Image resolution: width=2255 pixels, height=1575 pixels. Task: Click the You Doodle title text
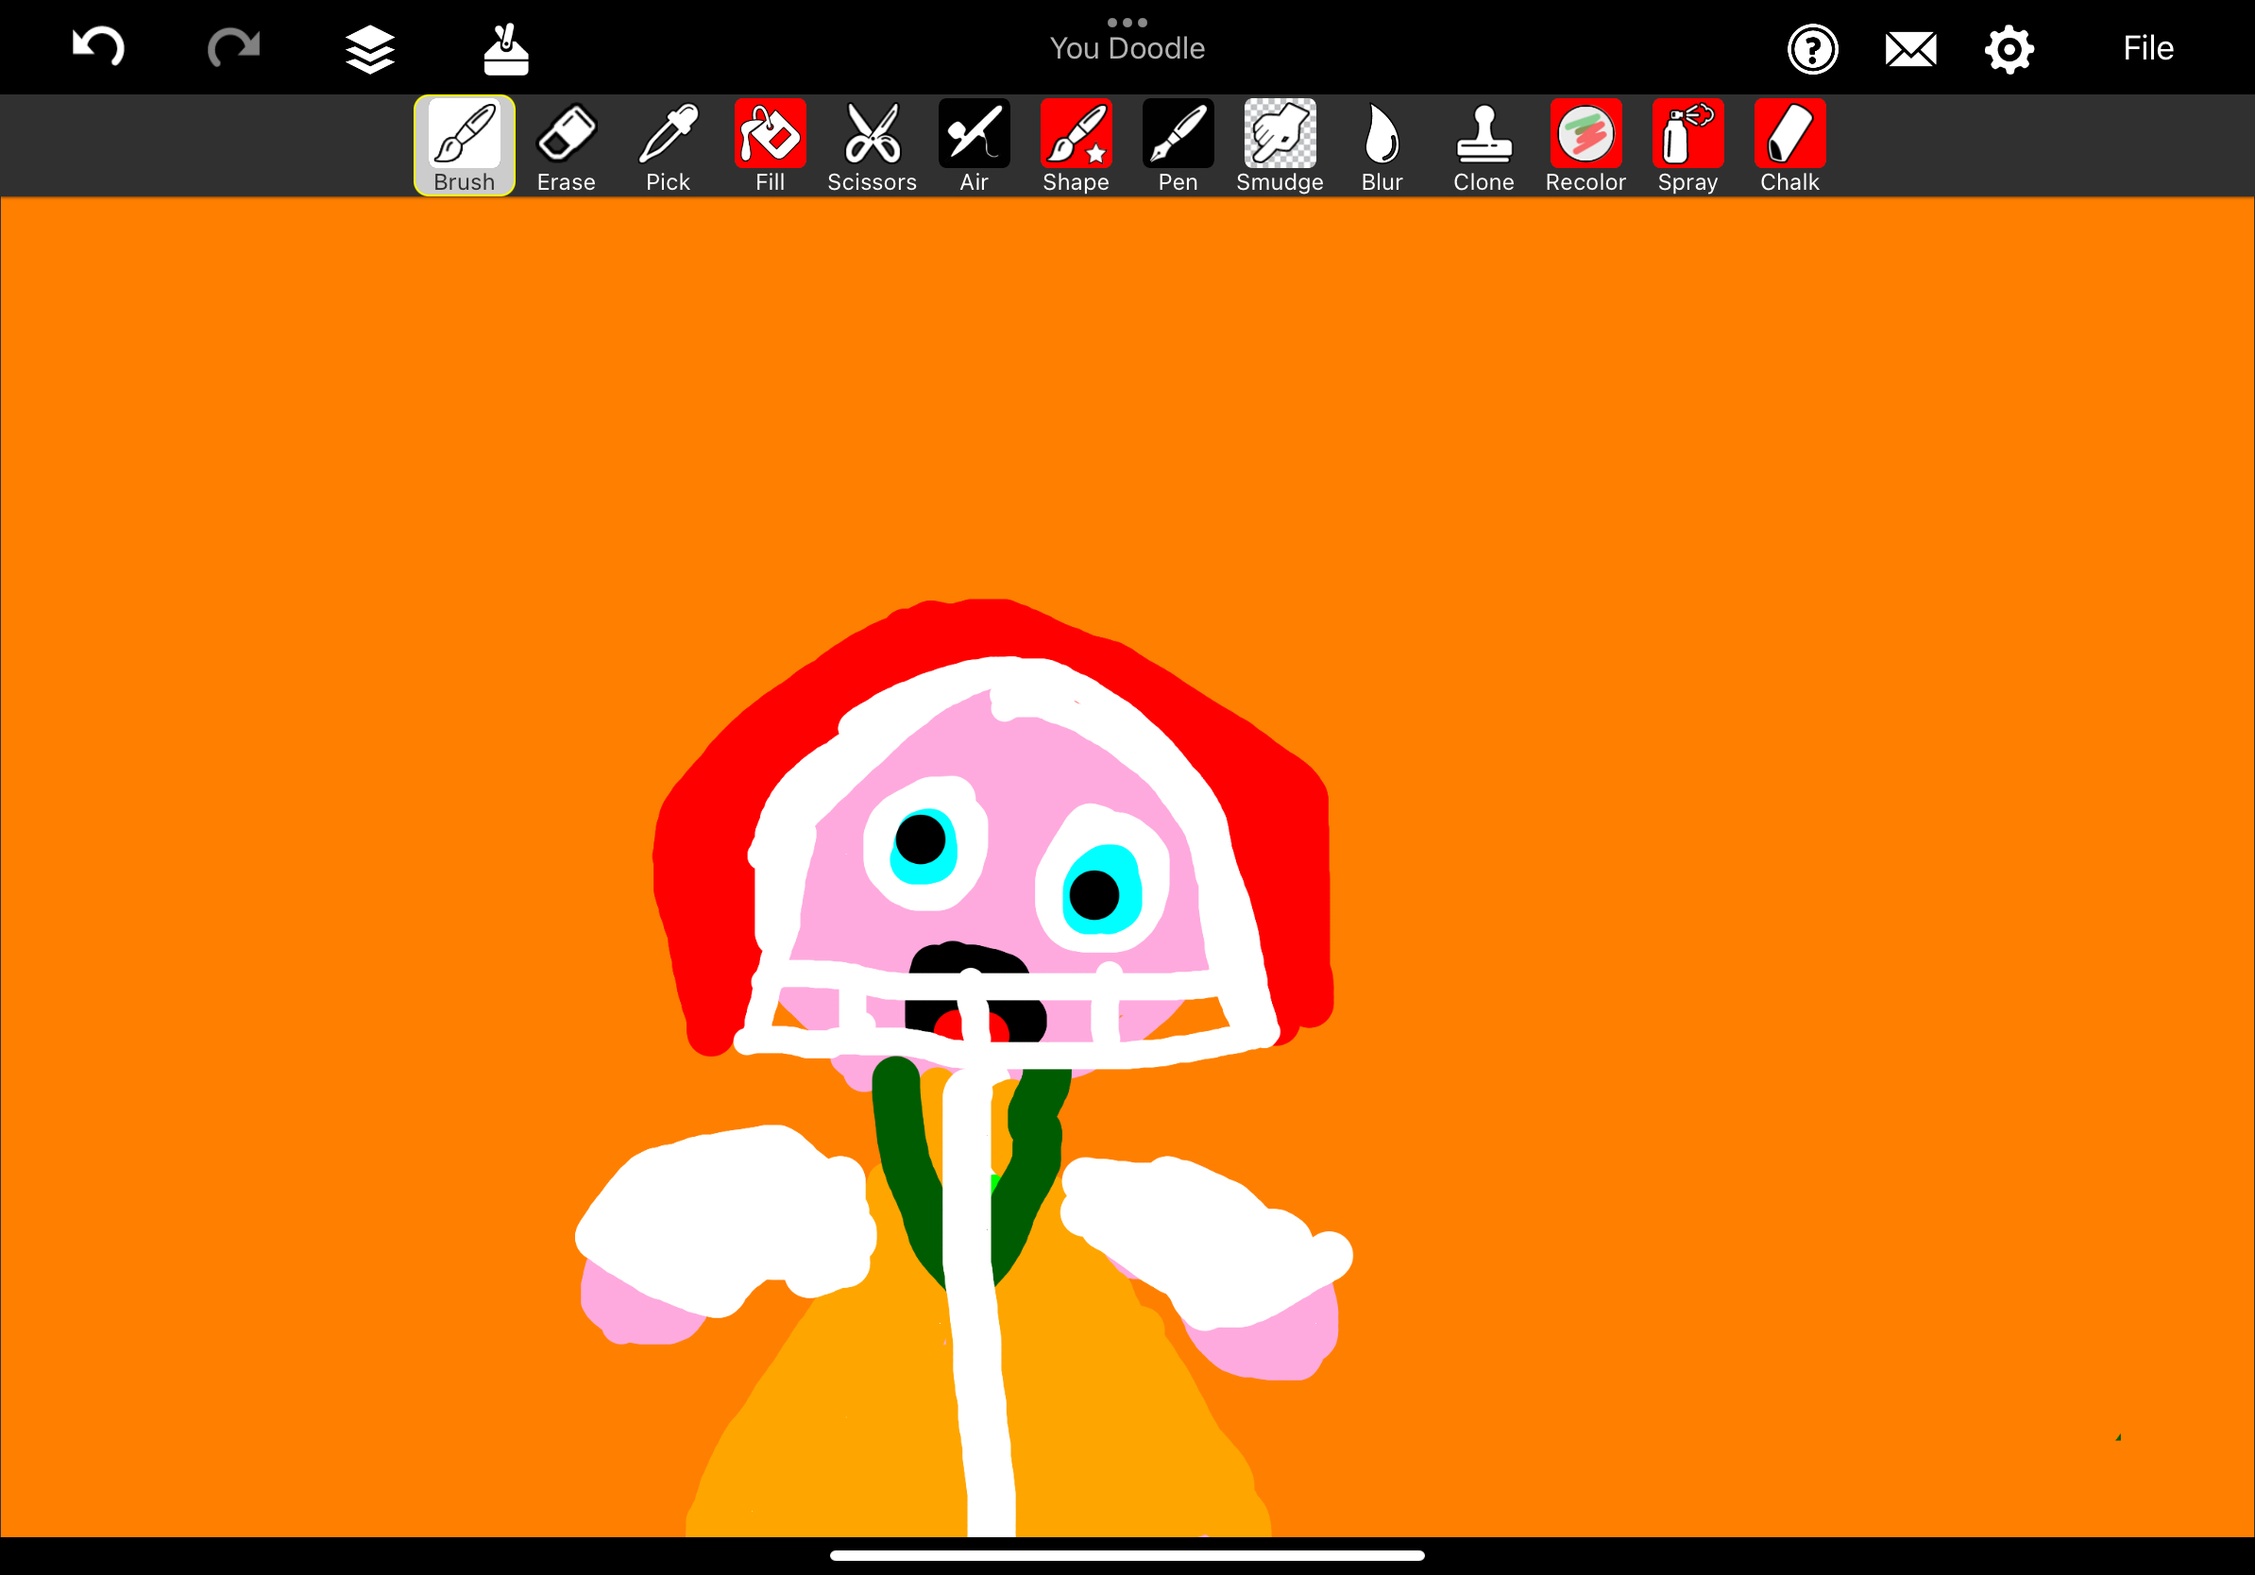pos(1127,48)
